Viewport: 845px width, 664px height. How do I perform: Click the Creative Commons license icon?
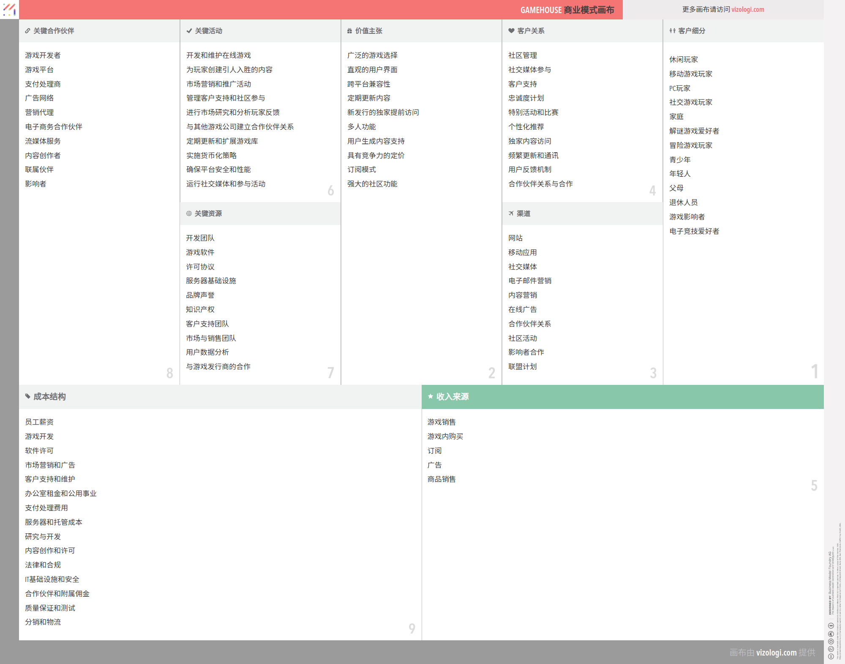[831, 656]
